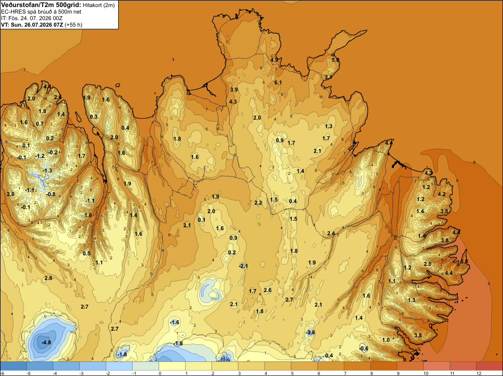Click the '2.4' temperature value
The image size is (503, 376).
coord(331,233)
